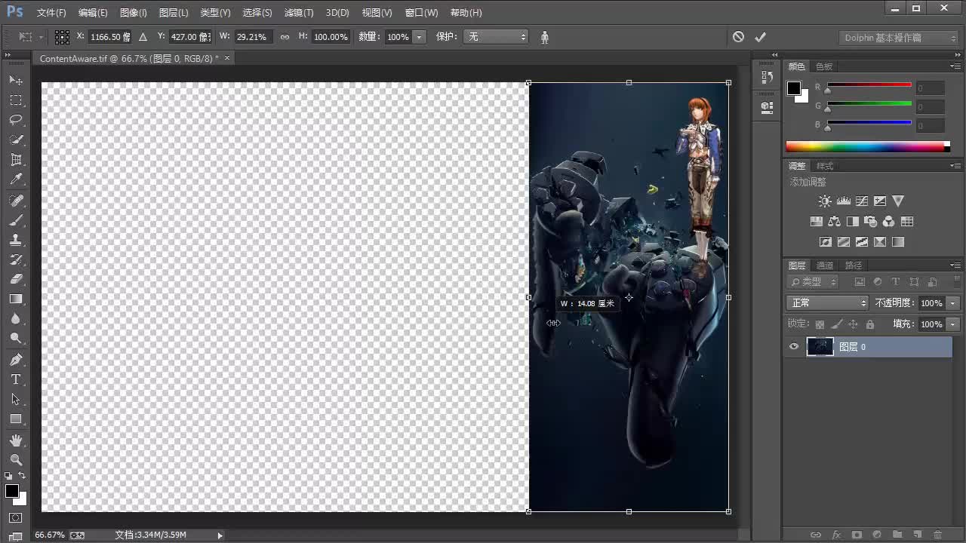The height and width of the screenshot is (543, 966).
Task: Select the Crop tool
Action: [17, 159]
